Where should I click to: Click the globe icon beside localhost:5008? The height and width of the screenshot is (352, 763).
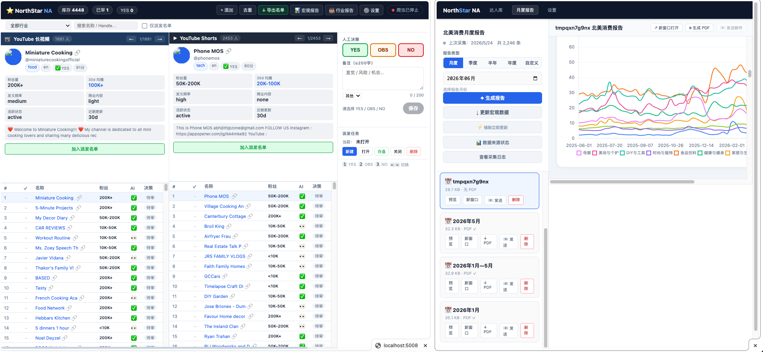pos(378,346)
